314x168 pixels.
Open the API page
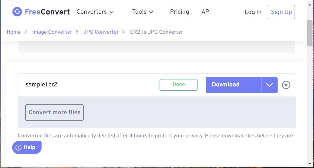(206, 12)
